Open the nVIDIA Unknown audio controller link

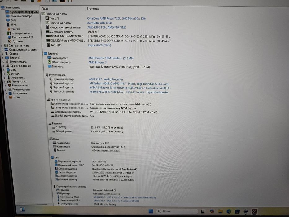(130, 88)
